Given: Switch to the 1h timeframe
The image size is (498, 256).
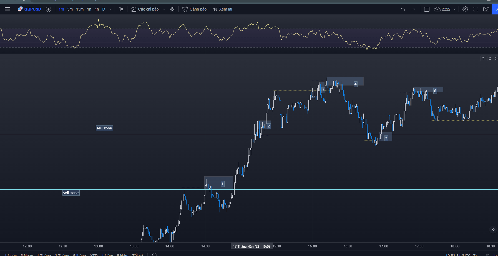Looking at the screenshot, I should click(x=89, y=9).
